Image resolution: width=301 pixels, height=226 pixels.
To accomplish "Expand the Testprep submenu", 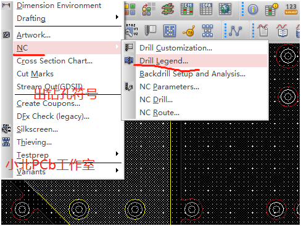I will pyautogui.click(x=117, y=154).
